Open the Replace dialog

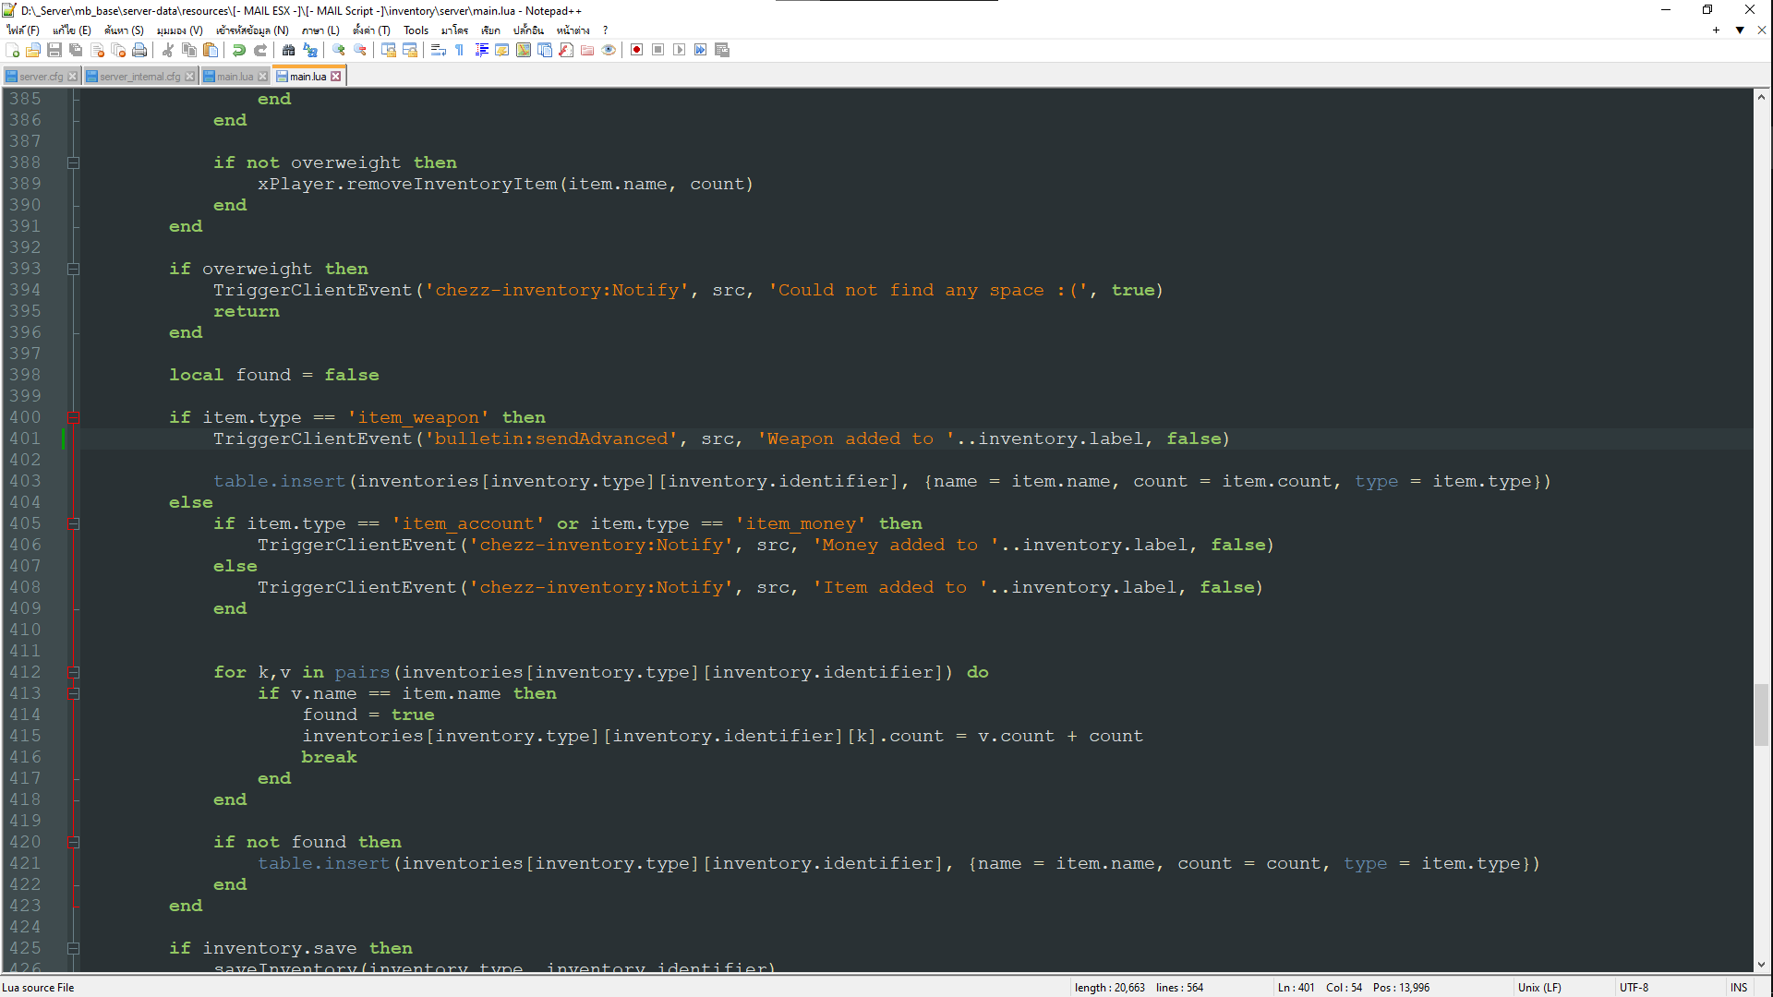coord(309,51)
